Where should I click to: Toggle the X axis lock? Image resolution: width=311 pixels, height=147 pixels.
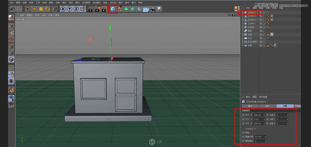63,9
